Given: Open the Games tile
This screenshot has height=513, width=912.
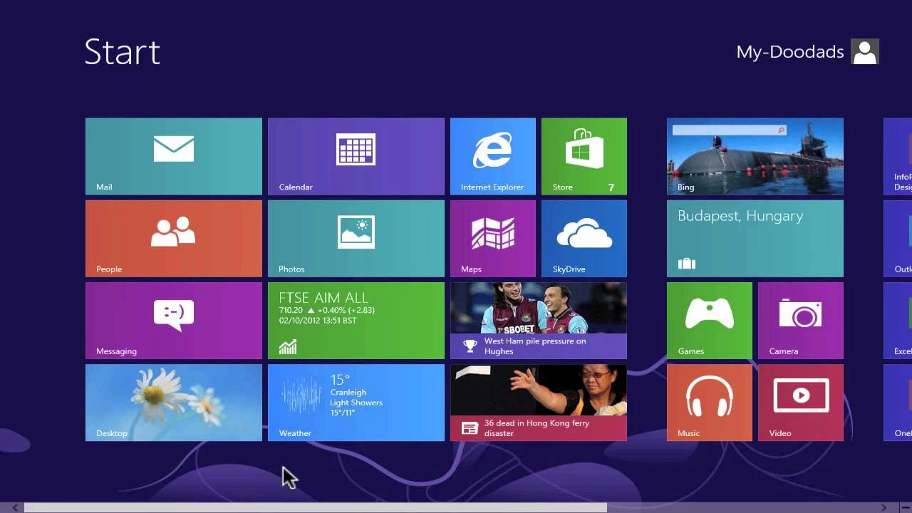Looking at the screenshot, I should tap(710, 321).
